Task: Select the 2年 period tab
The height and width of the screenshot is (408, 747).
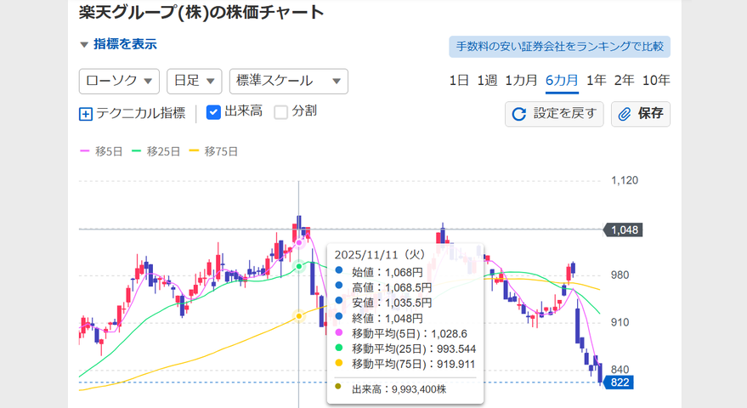Action: point(624,81)
